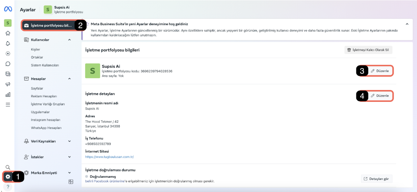Open the tugbaulusan.com.tr website link
The height and width of the screenshot is (192, 417).
pyautogui.click(x=110, y=157)
